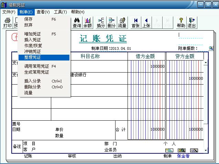Open the 工具(T) menu
The height and width of the screenshot is (164, 219).
[x=61, y=12]
